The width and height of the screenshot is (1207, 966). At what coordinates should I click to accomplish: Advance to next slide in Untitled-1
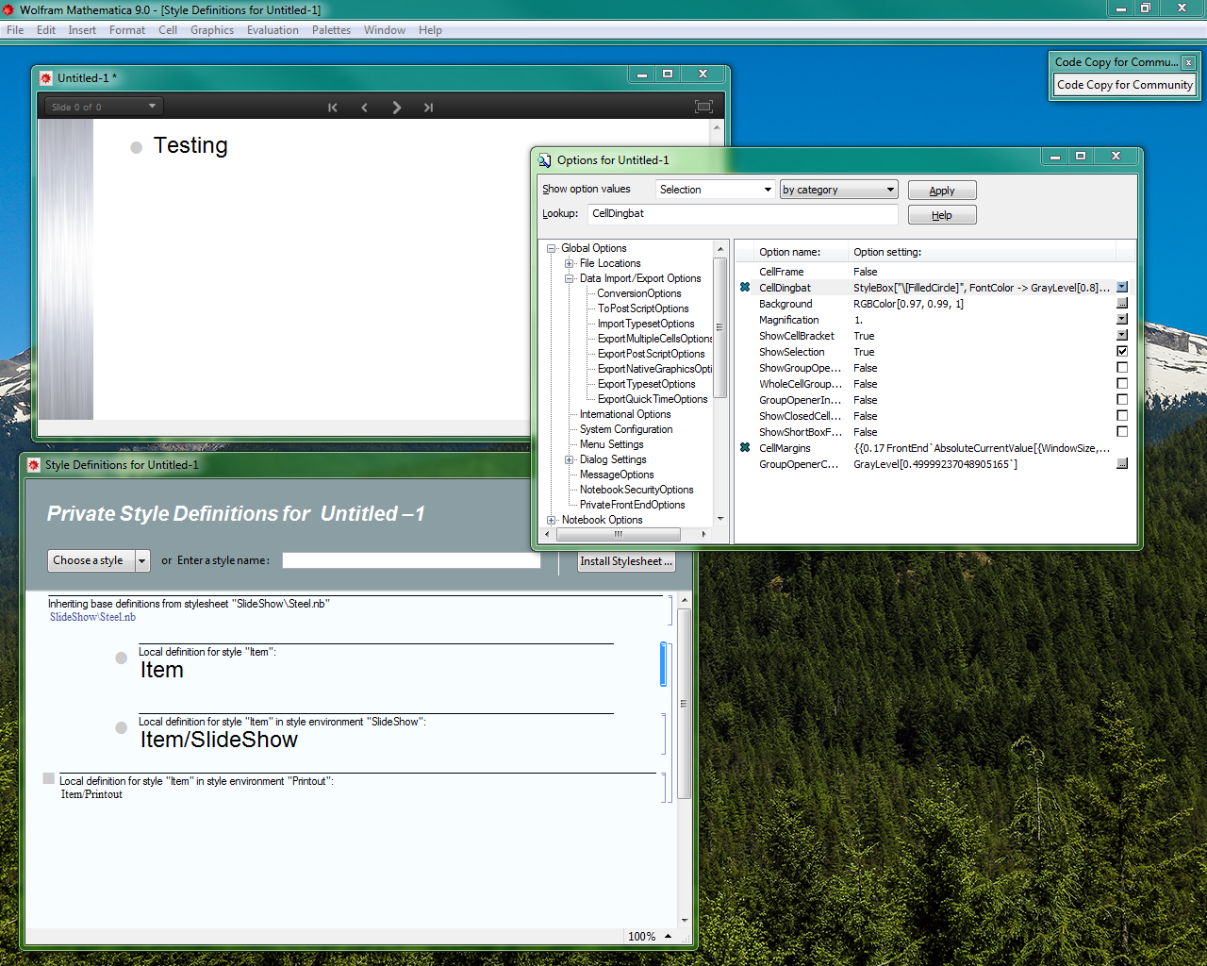pyautogui.click(x=397, y=108)
